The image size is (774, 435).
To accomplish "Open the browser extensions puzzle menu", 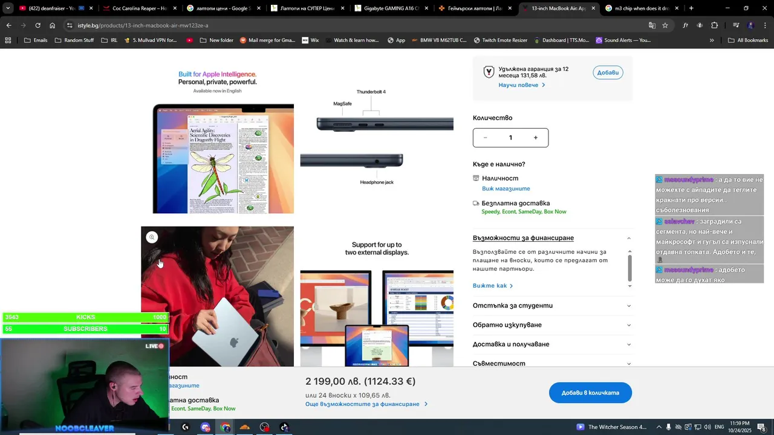I will (714, 25).
